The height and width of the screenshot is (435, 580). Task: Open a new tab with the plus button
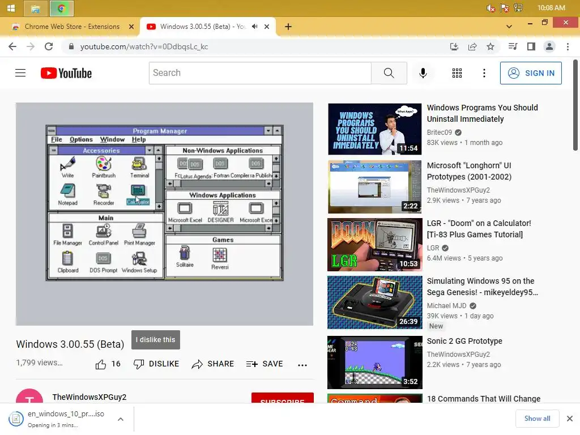tap(288, 27)
